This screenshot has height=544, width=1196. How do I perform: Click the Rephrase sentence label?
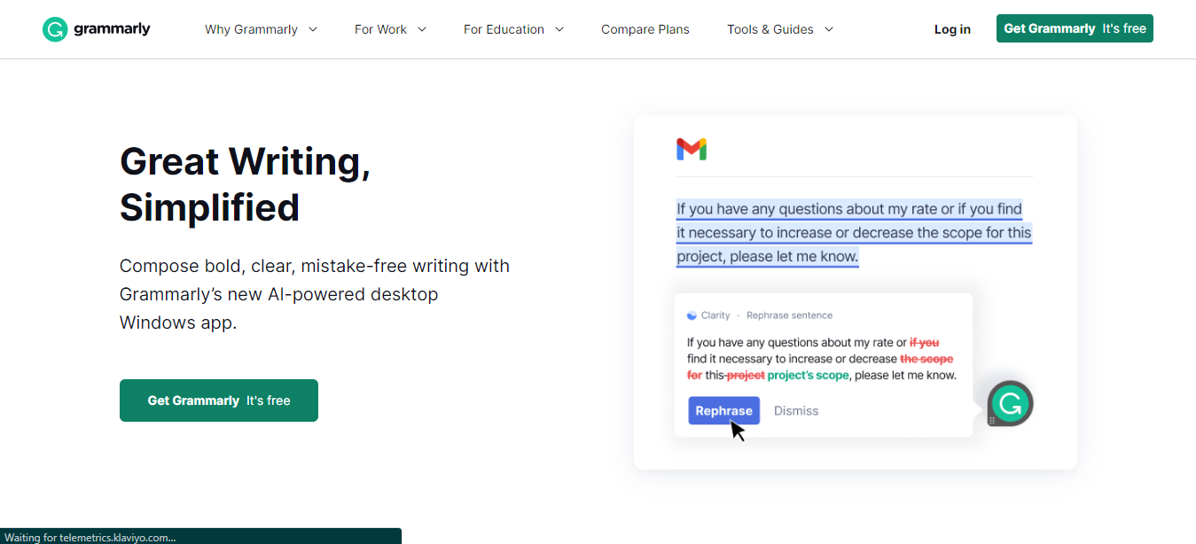[x=789, y=315]
